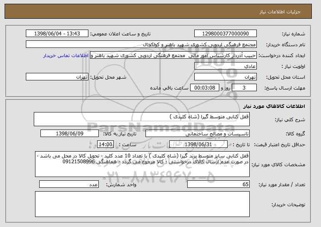321x227 pixels.
Task: Select the goods group field تاسیسات و مصالح ساختمانی
Action: tap(198, 134)
